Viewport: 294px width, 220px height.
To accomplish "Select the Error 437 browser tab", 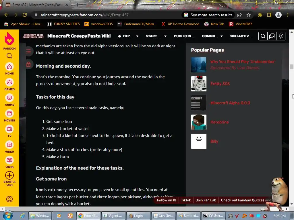I will pyautogui.click(x=36, y=5).
